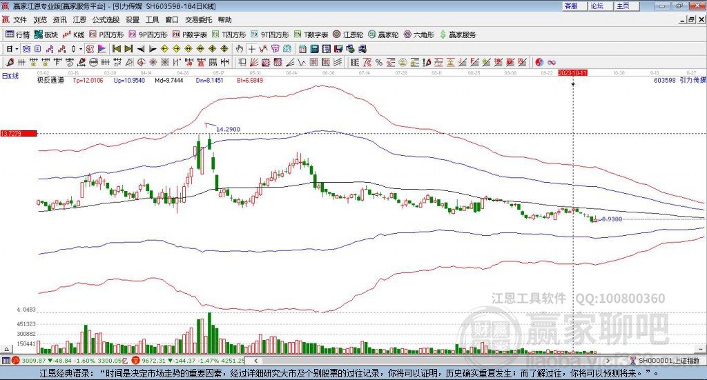The width and height of the screenshot is (707, 380).
Task: Open the T数字表 tool
Action: [311, 34]
